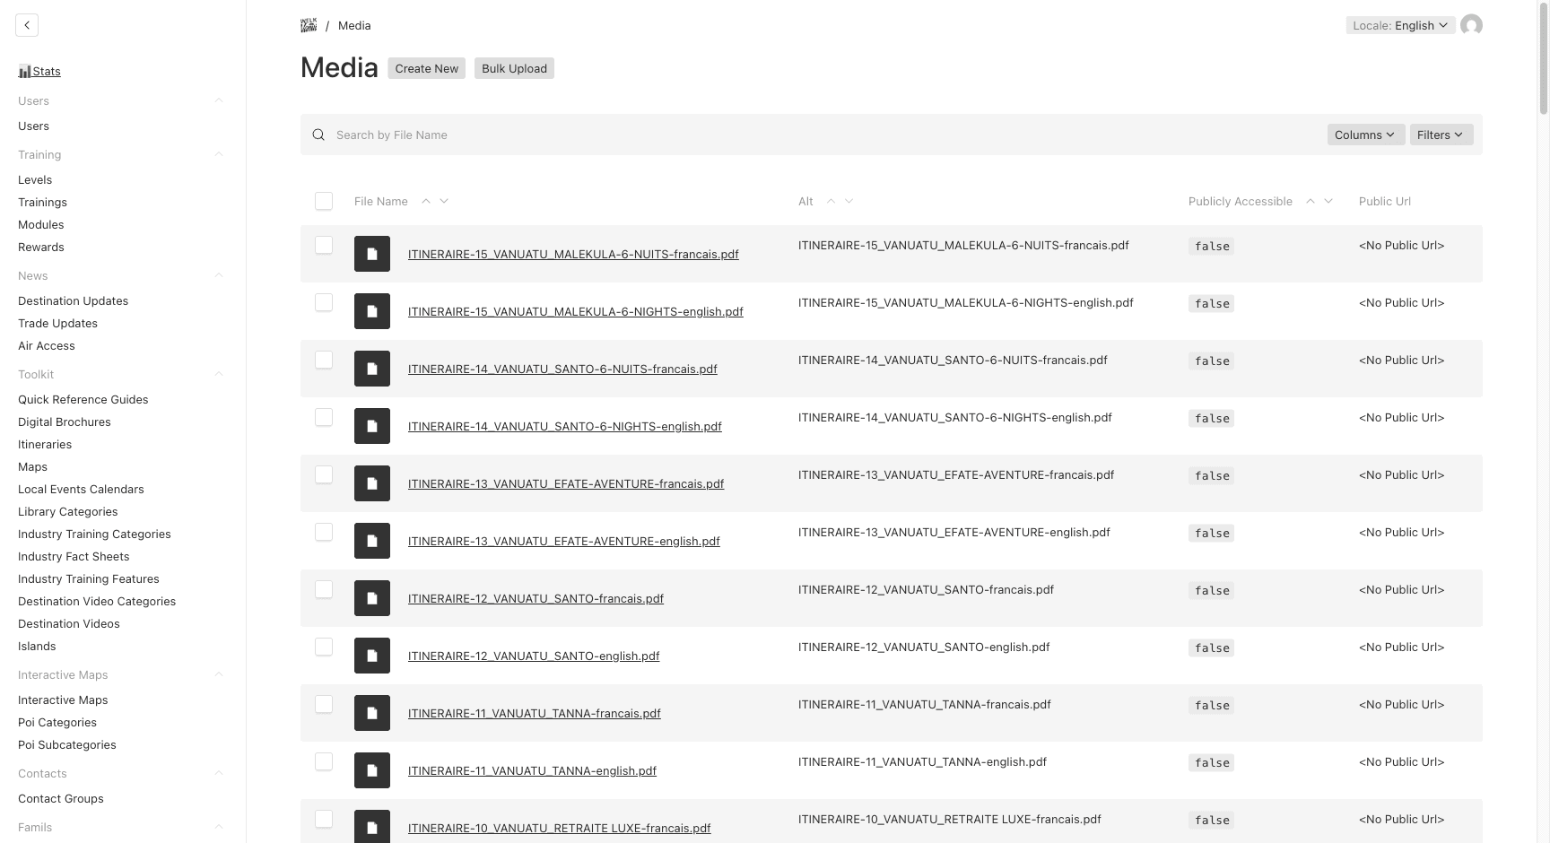
Task: Sort Publicly Accessible column ascending
Action: click(1311, 201)
